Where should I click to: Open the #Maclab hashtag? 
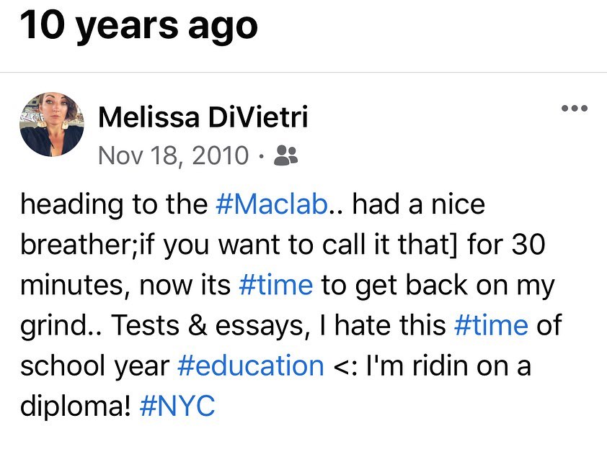pyautogui.click(x=271, y=205)
